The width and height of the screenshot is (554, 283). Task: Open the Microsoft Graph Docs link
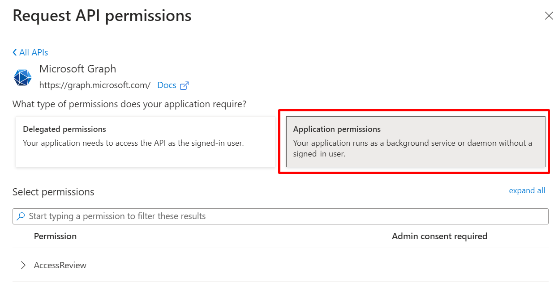coord(167,85)
